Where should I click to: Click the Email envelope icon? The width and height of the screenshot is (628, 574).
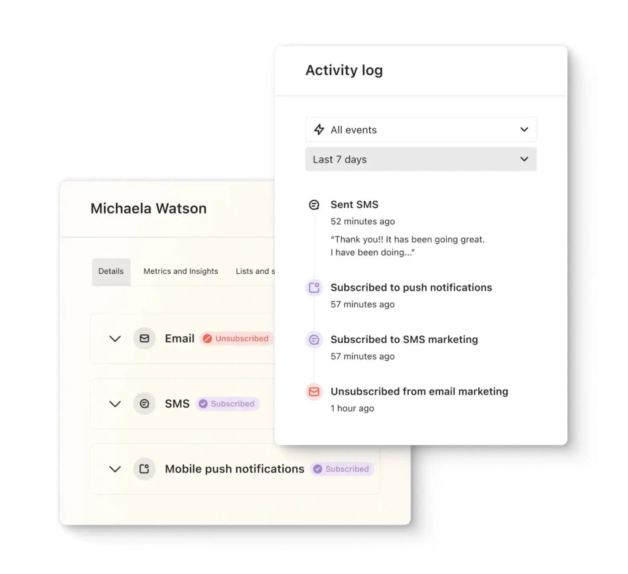tap(144, 338)
